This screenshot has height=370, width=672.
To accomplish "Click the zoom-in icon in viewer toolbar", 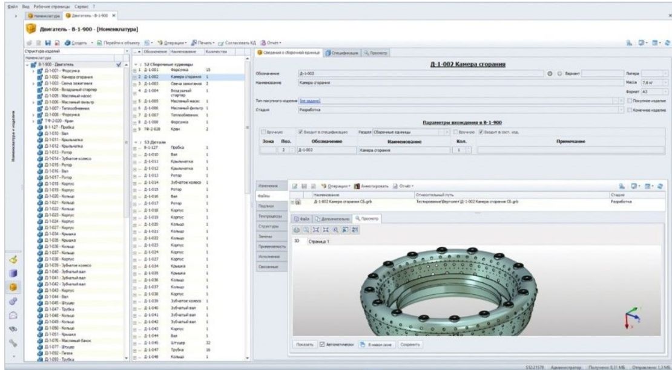I will (x=335, y=230).
